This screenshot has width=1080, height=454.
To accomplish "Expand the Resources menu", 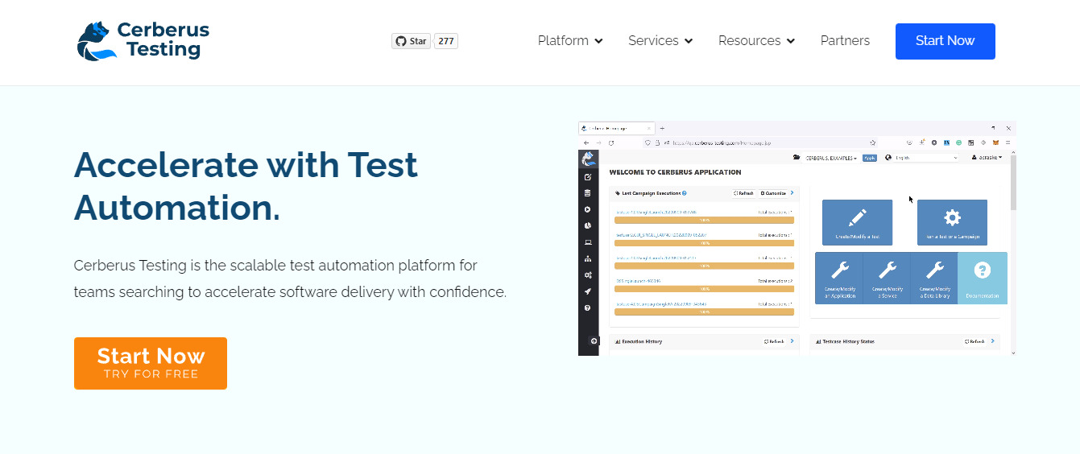I will pos(756,41).
